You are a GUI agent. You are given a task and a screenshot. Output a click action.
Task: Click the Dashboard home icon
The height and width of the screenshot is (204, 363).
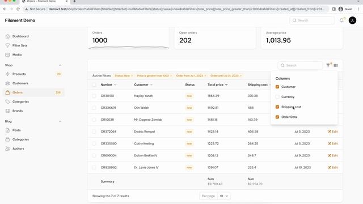(x=7, y=36)
